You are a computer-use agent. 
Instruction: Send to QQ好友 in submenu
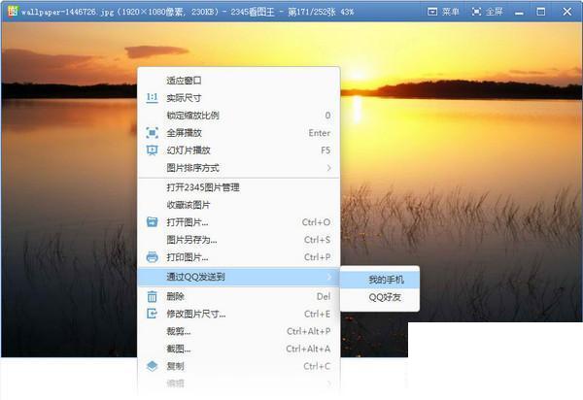[380, 297]
